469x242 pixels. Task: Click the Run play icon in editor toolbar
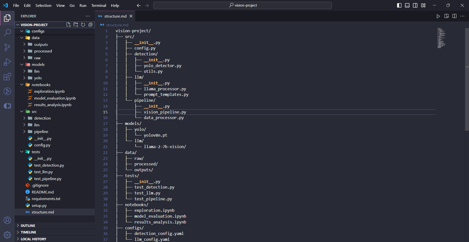438,16
